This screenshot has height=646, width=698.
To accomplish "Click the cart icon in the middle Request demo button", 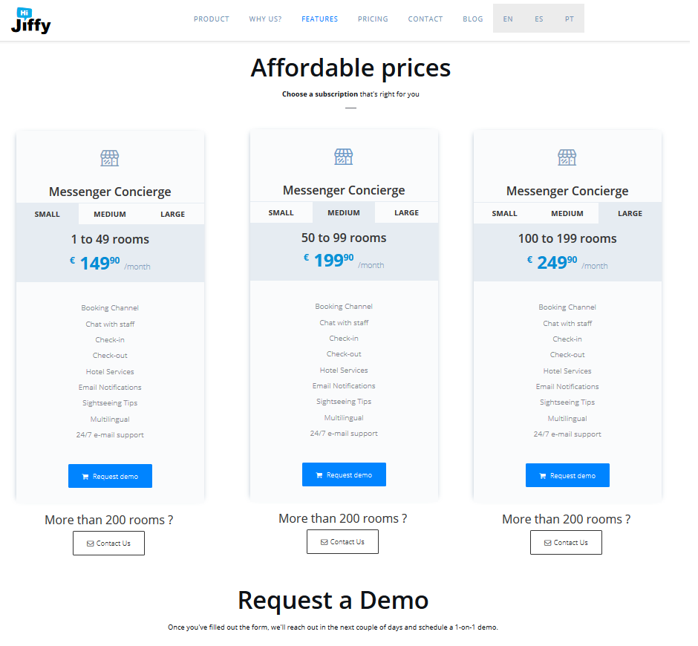I will (319, 475).
